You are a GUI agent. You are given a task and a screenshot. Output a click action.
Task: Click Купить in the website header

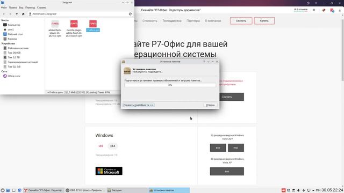[x=264, y=21]
